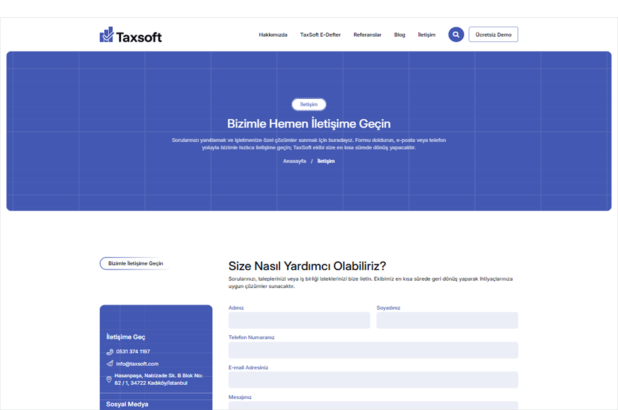
Task: Click the search icon in the navbar
Action: tap(456, 34)
